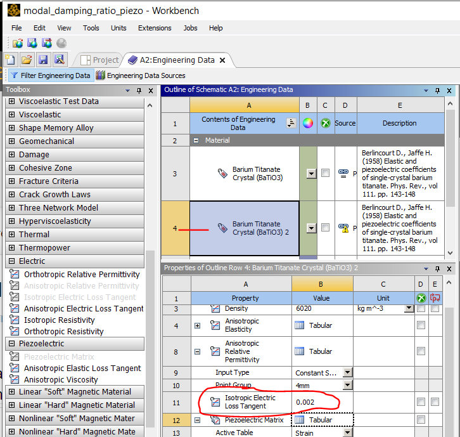Click the Save project floppy icon
This screenshot has width=460, height=437.
pyautogui.click(x=43, y=60)
